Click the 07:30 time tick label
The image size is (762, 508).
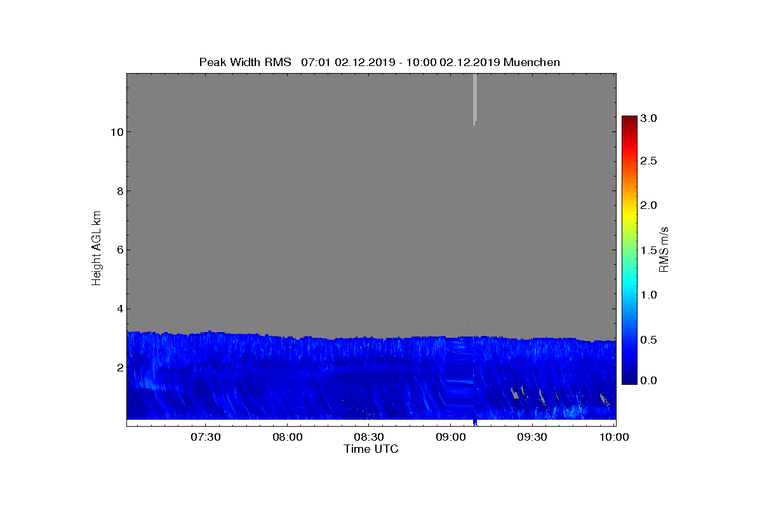[206, 437]
